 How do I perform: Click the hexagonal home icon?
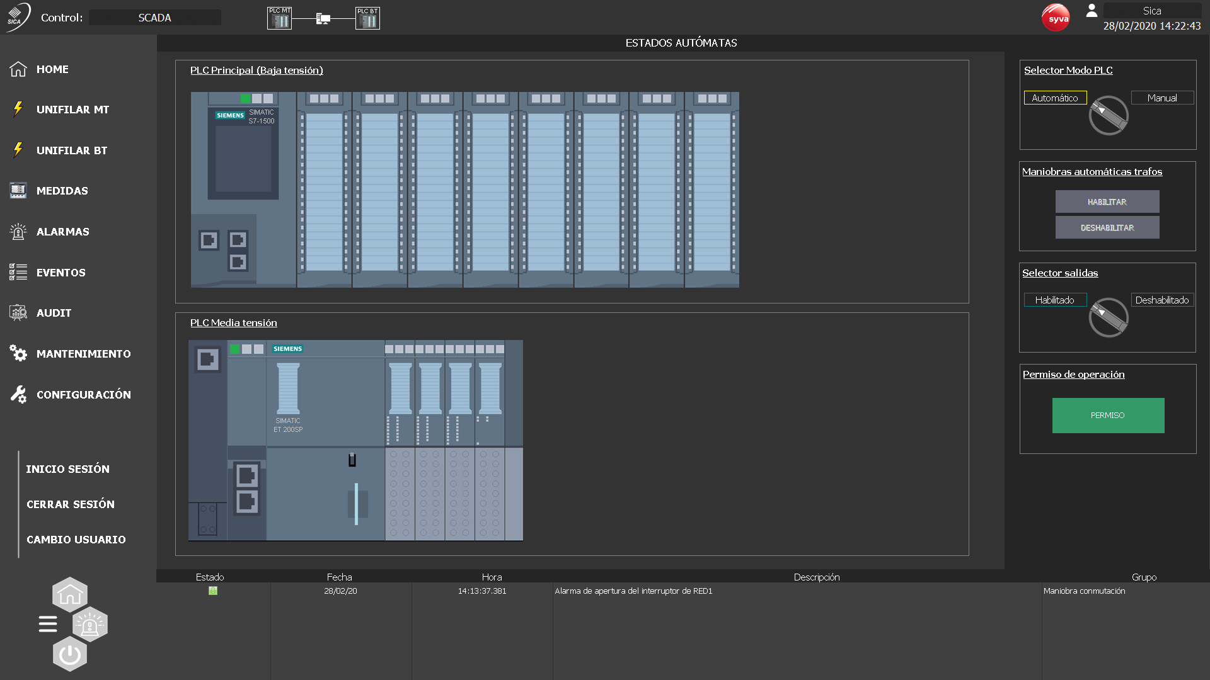click(70, 594)
